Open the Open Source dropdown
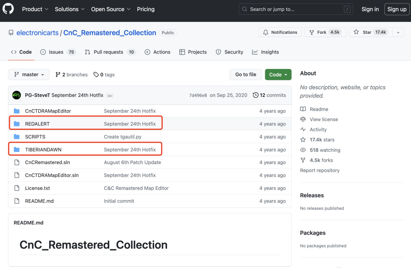 point(111,9)
